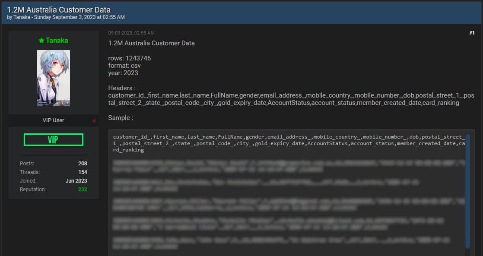The height and width of the screenshot is (256, 483).
Task: Click the VIP User rank label
Action: coord(53,120)
